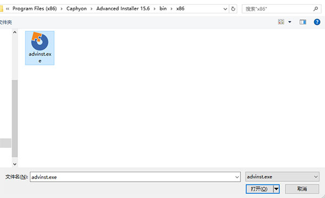This screenshot has height=198, width=325.
Task: Expand the chevron after Caphyon breadcrumb
Action: pos(92,9)
